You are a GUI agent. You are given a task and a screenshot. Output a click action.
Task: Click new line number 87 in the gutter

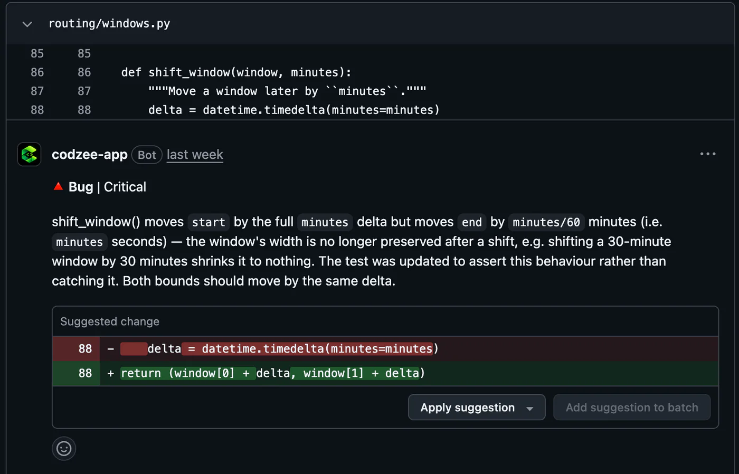pyautogui.click(x=84, y=91)
